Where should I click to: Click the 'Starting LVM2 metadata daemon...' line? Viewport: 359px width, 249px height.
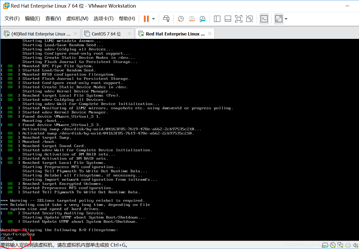(x=62, y=41)
